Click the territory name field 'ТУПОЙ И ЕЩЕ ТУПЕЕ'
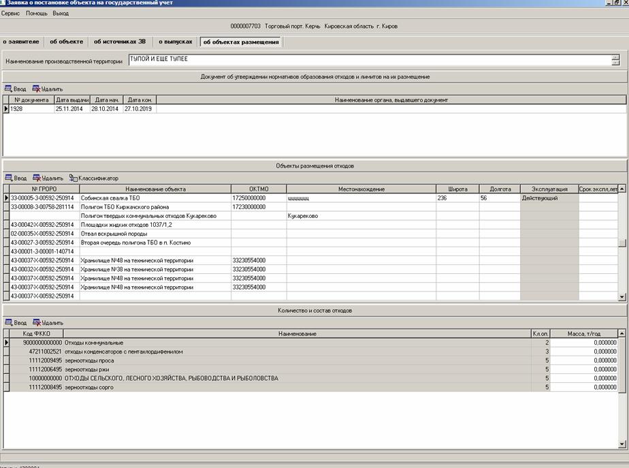The image size is (629, 468). click(x=368, y=61)
